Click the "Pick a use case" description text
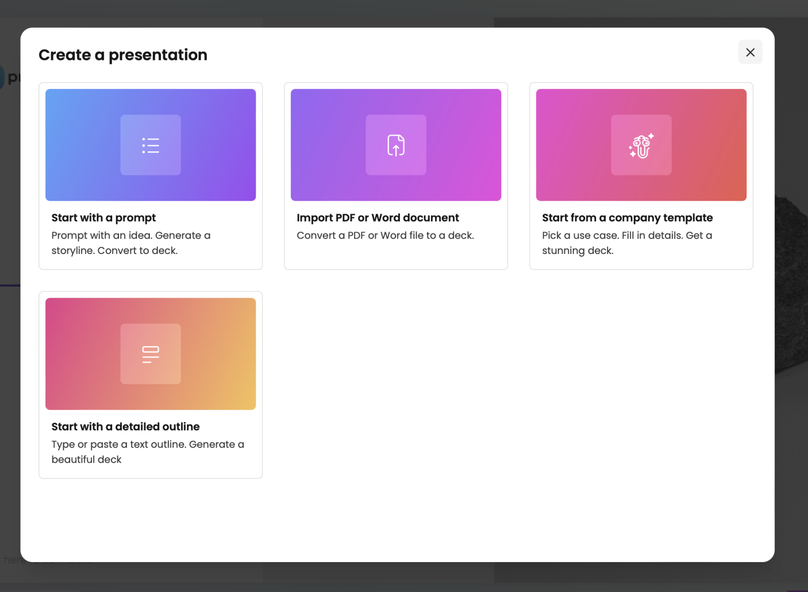The width and height of the screenshot is (808, 592). [x=627, y=243]
